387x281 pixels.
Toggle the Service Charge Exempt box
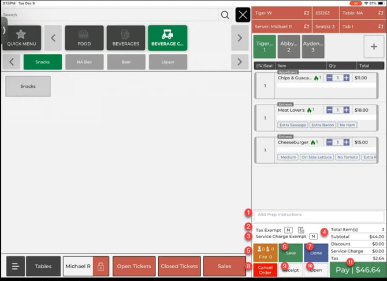pyautogui.click(x=313, y=236)
